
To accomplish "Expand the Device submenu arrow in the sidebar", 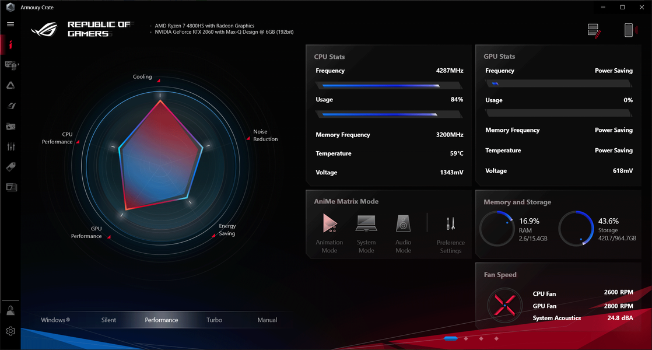I will click(x=18, y=65).
